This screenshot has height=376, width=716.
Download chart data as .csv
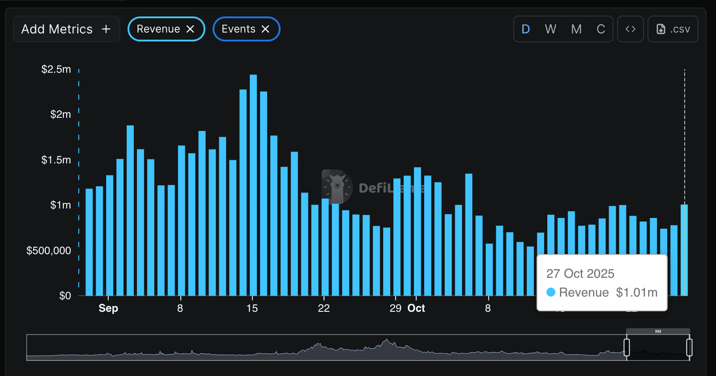[673, 29]
